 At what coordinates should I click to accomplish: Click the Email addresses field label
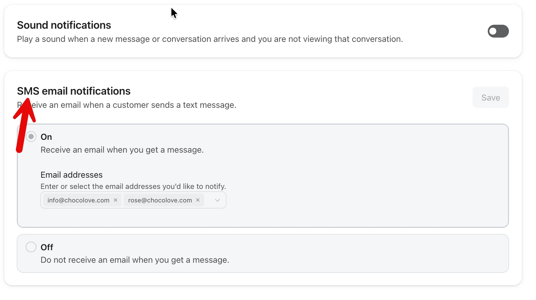(72, 175)
